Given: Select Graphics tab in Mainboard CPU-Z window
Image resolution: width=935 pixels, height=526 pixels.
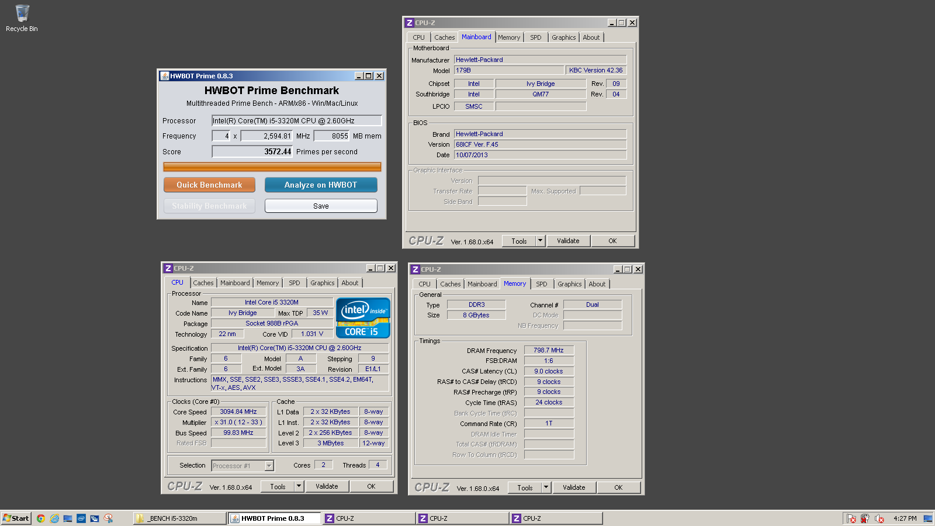Looking at the screenshot, I should (564, 37).
